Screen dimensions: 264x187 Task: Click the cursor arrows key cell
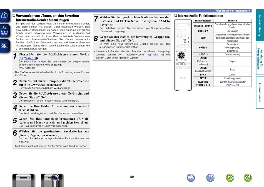pos(203,55)
